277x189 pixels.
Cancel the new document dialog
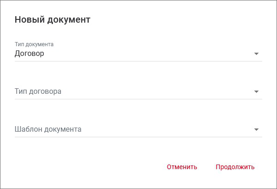pos(182,167)
